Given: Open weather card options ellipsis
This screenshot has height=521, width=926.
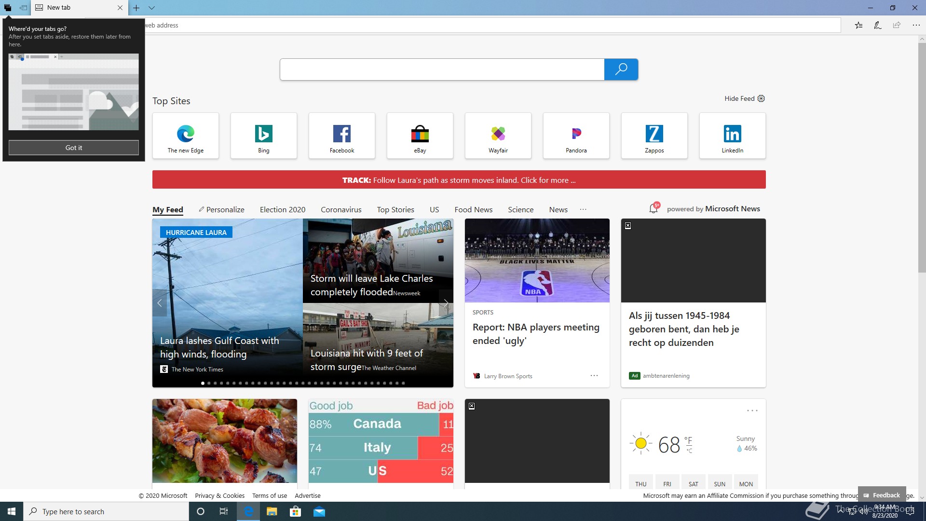Looking at the screenshot, I should [x=752, y=411].
